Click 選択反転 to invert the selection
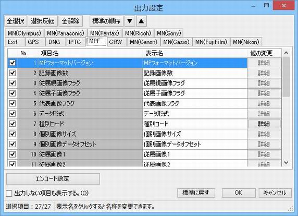The image size is (298, 216). point(43,21)
